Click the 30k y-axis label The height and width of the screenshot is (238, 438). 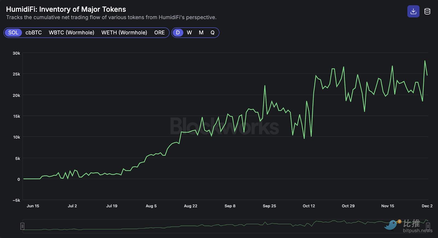pyautogui.click(x=16, y=53)
